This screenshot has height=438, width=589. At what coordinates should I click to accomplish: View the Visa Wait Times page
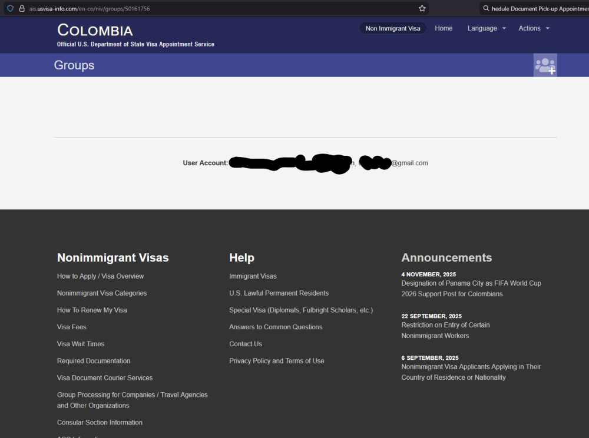pos(81,343)
